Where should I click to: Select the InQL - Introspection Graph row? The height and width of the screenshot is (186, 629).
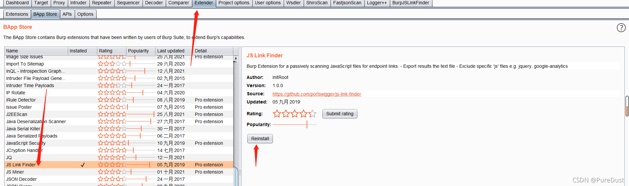coord(119,71)
